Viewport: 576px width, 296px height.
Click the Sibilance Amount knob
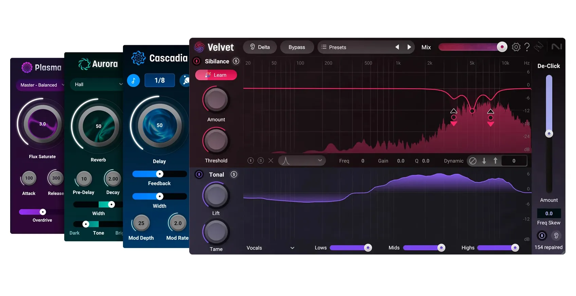pyautogui.click(x=216, y=100)
